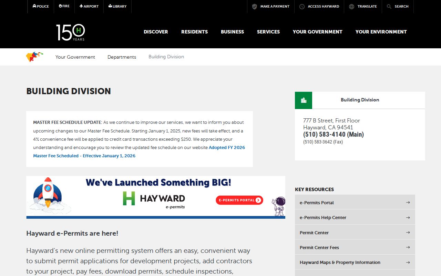Viewport: 441px width, 276px height.
Task: Click the Building Division sidebar header
Action: [x=360, y=100]
